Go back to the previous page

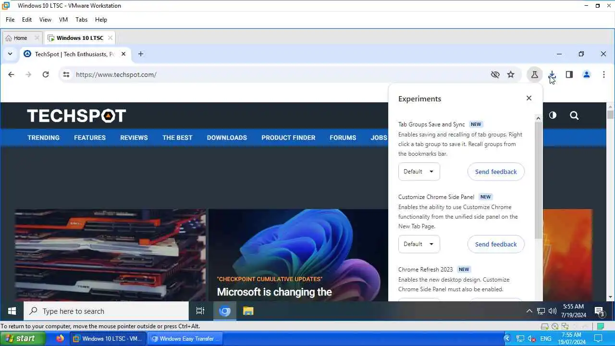tap(11, 74)
